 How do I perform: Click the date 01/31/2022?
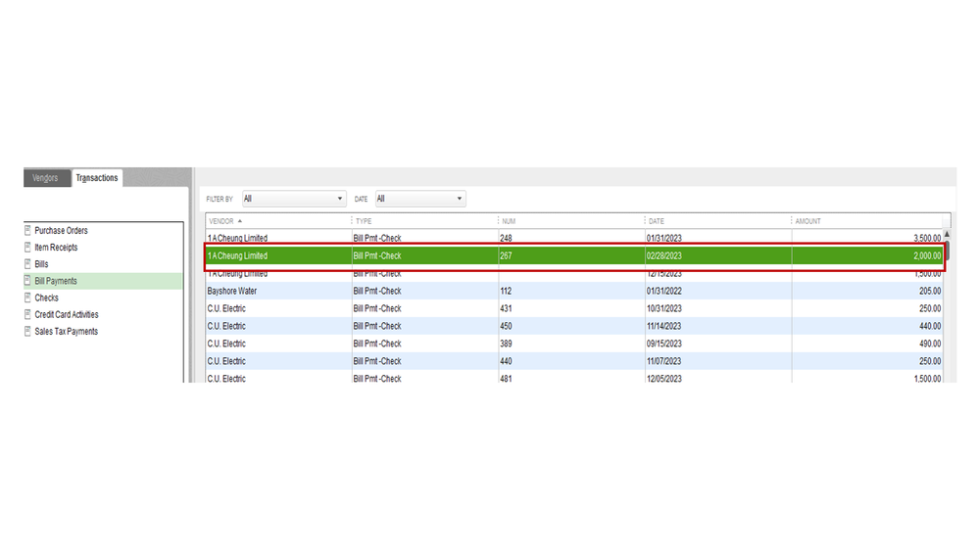coord(664,292)
